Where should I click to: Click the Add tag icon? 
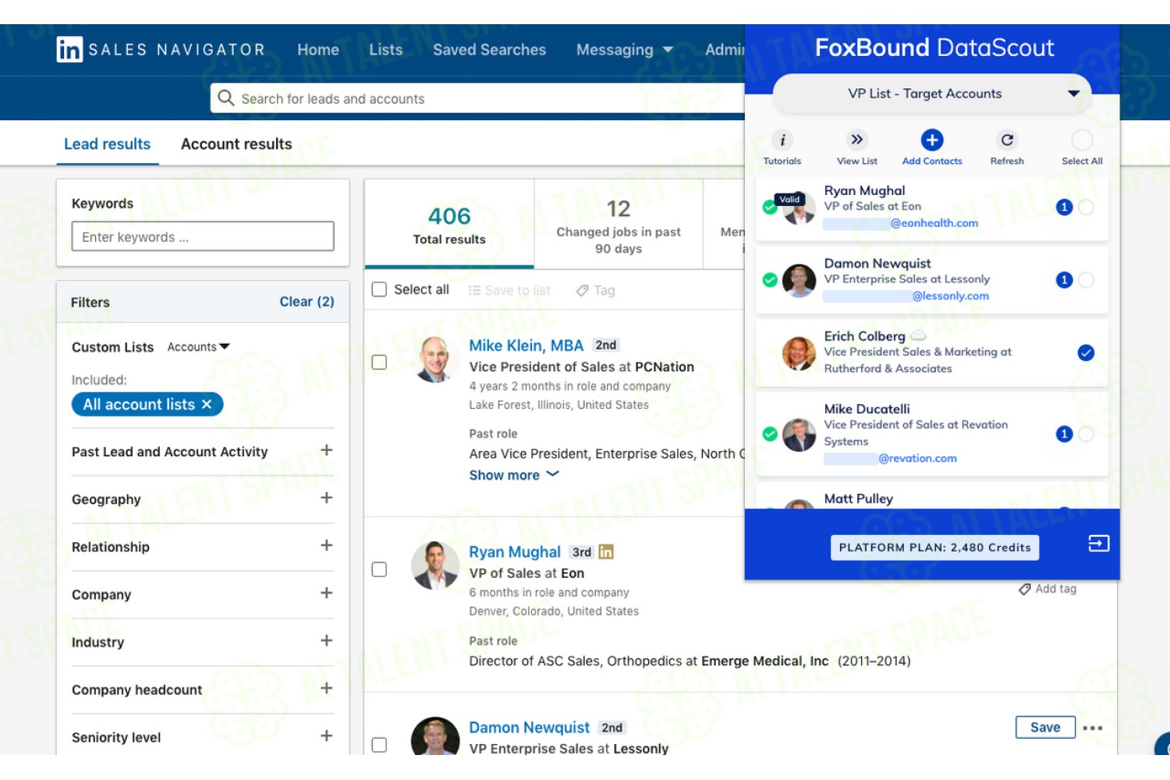click(1024, 590)
